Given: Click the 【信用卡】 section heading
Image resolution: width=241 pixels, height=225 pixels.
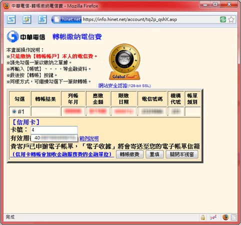Looking at the screenshot, I should 25,122.
